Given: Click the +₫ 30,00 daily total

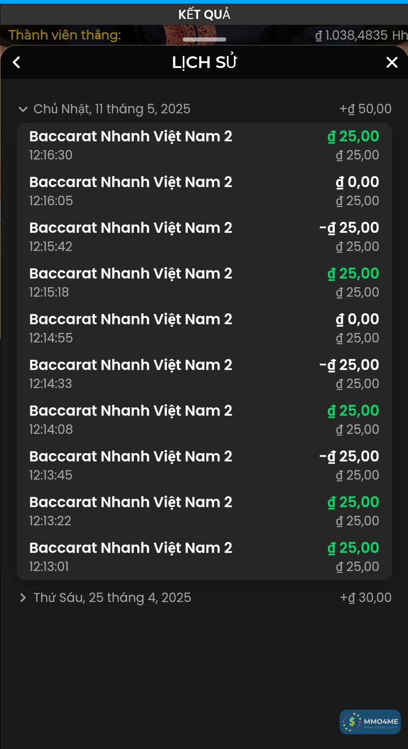Looking at the screenshot, I should (366, 597).
